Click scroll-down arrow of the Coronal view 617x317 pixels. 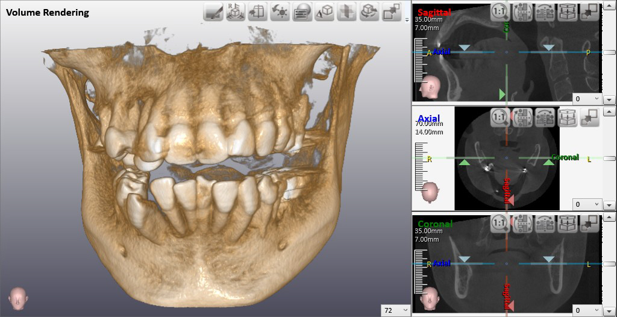pos(609,311)
